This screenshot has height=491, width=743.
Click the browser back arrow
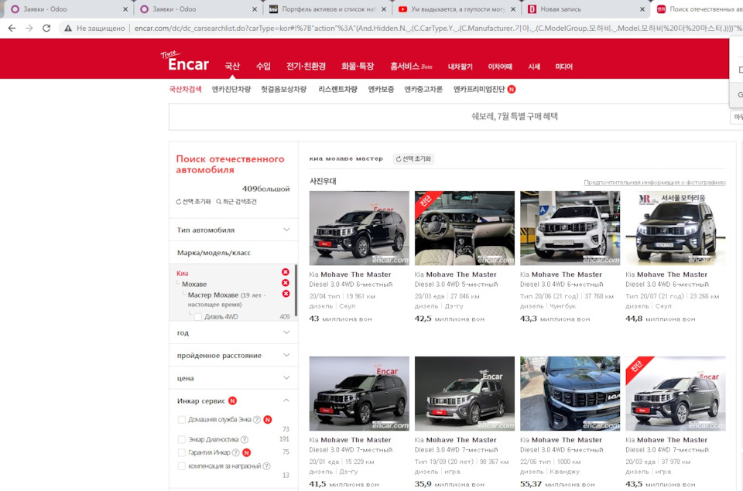pyautogui.click(x=12, y=29)
